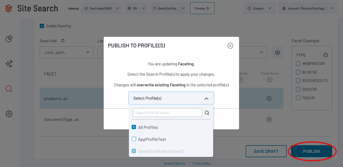Remove the products_ss facet row
This screenshot has height=167, width=343.
269,98
